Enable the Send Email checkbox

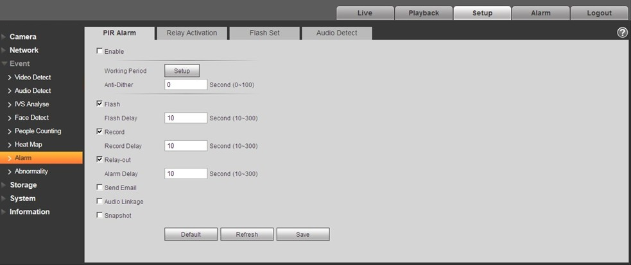tap(99, 187)
